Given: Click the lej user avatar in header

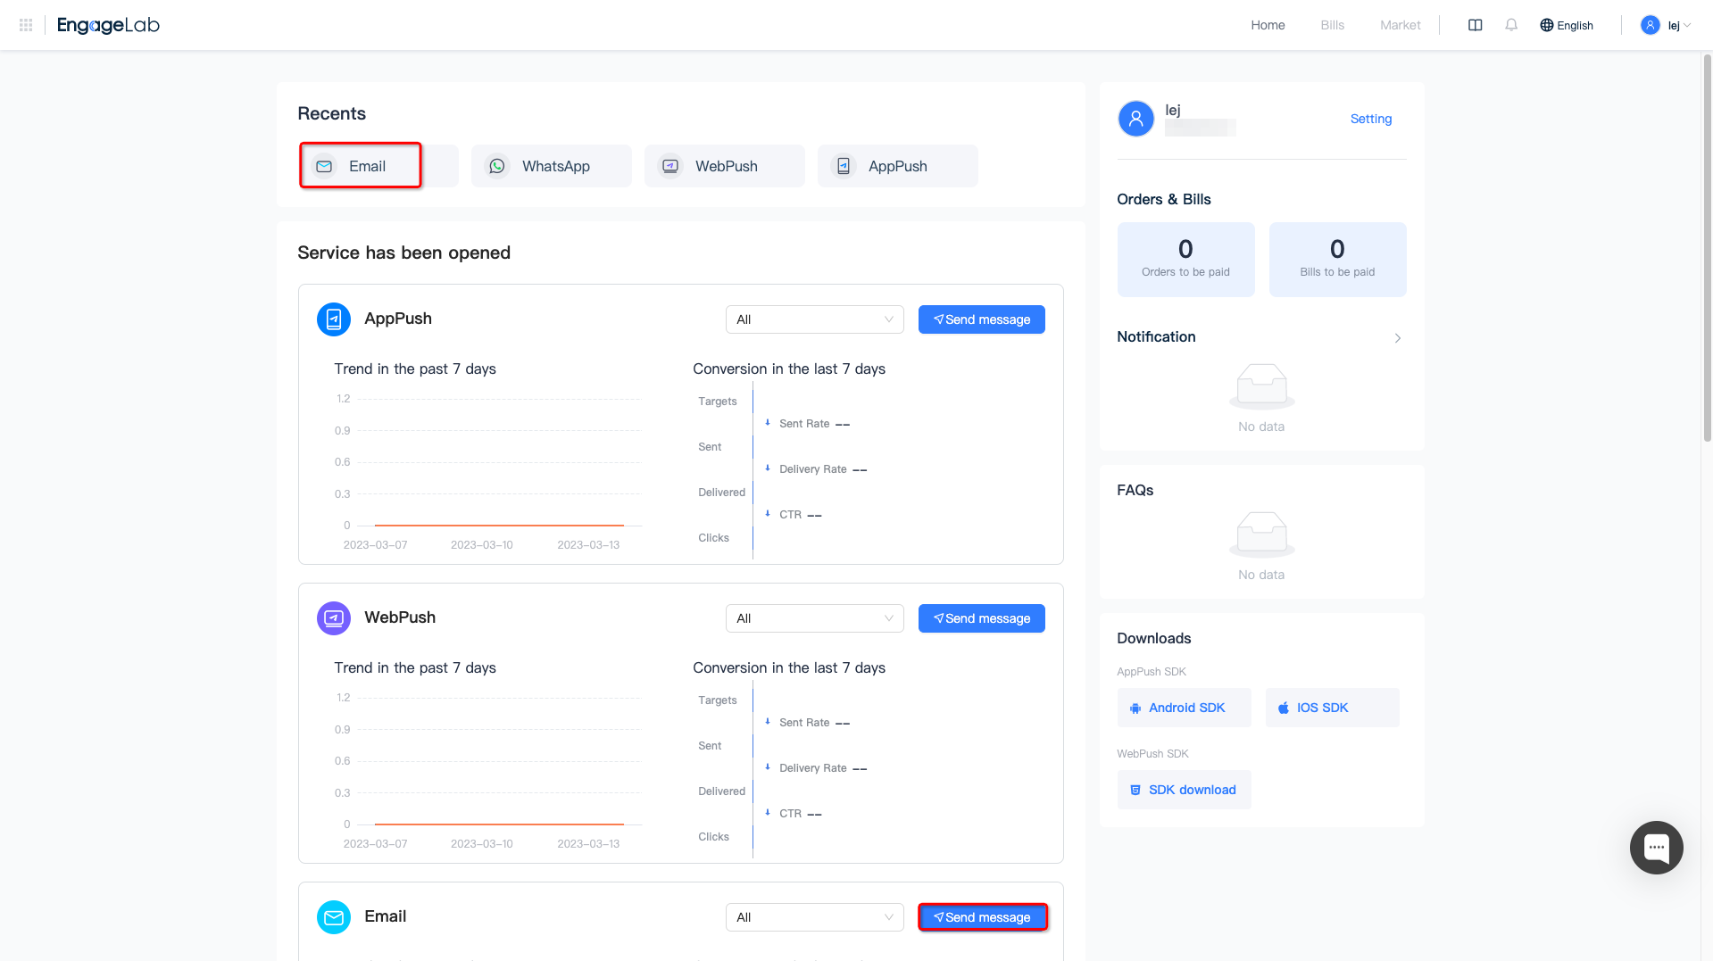Looking at the screenshot, I should [1651, 25].
